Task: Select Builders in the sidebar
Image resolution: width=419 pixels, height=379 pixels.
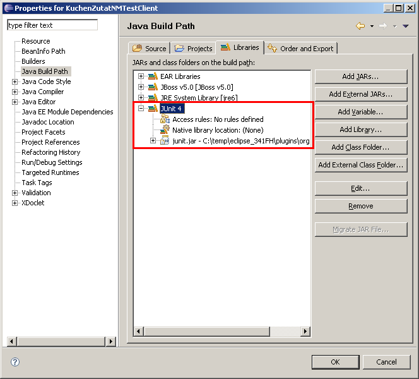Action: (x=33, y=61)
